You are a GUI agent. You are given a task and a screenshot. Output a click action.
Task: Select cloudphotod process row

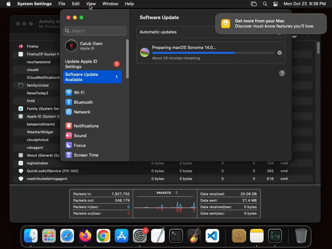pos(36,140)
